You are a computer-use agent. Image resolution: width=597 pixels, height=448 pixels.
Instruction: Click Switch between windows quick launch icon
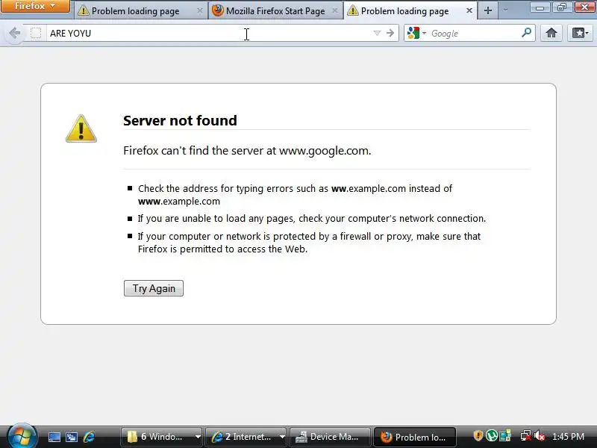[x=72, y=437]
